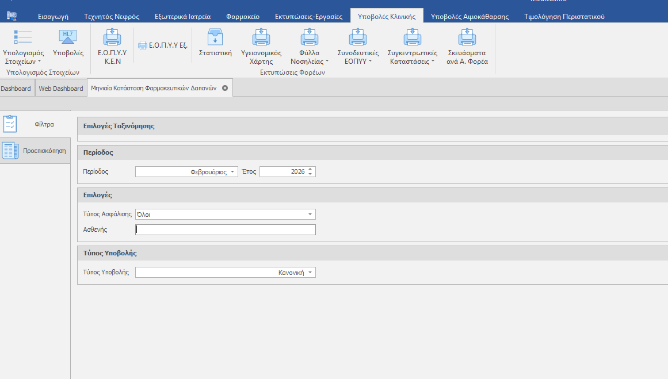Open the Στατιστική report icon
This screenshot has height=379, width=668.
click(215, 38)
